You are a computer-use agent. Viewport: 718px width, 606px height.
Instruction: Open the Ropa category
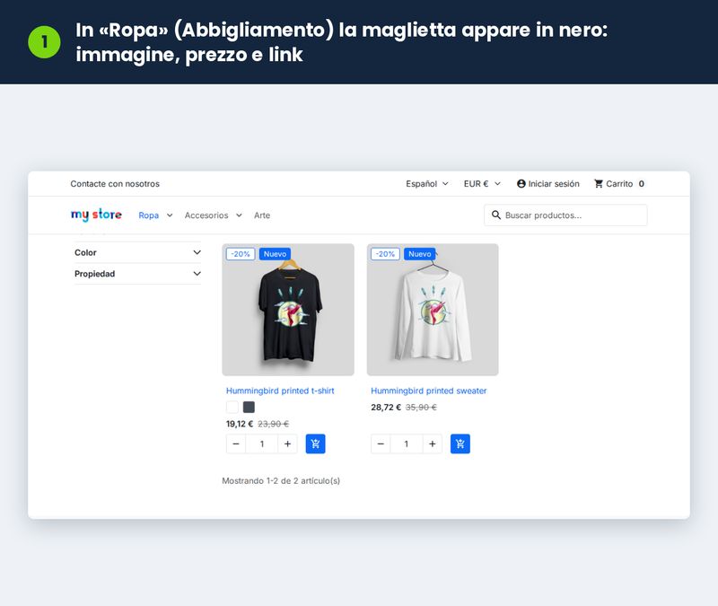coord(148,215)
